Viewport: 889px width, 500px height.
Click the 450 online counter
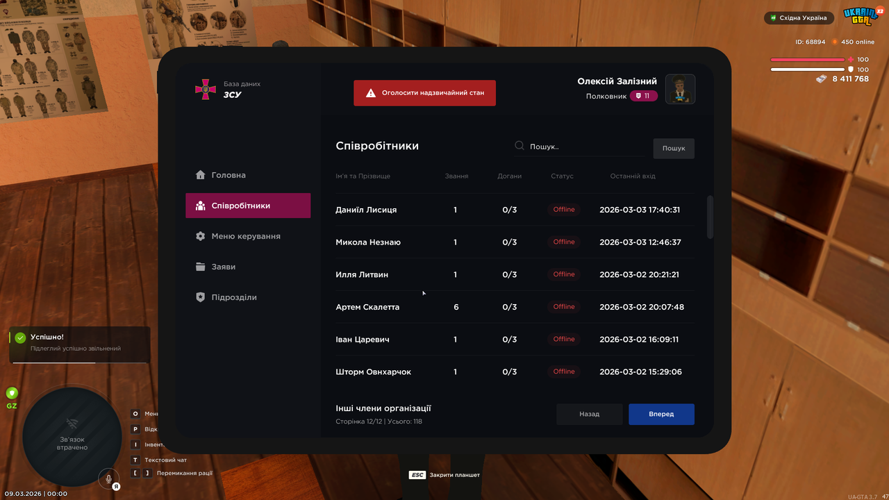(x=854, y=42)
